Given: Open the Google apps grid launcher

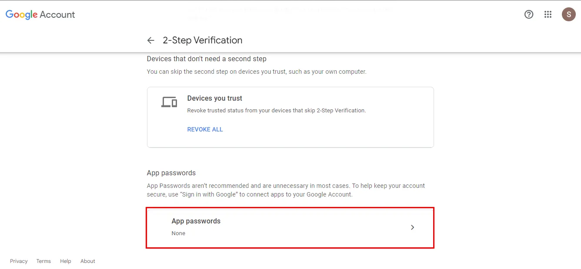Looking at the screenshot, I should [x=548, y=14].
